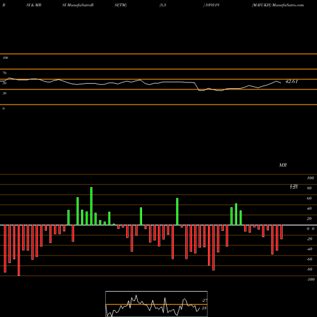Screen dimensions: 317x317
Task: Click the MunafaSutra.com header text with (MAYUKH)
Action: pyautogui.click(x=278, y=5)
